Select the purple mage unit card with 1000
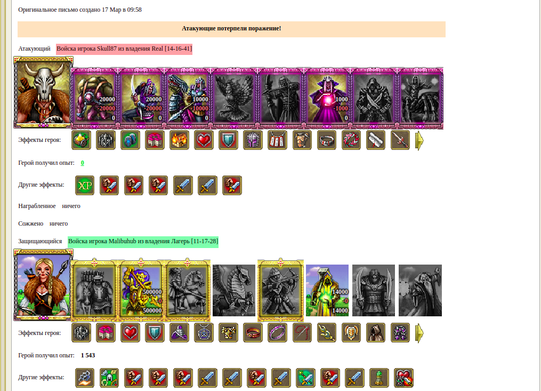The height and width of the screenshot is (391, 541). coord(327,99)
